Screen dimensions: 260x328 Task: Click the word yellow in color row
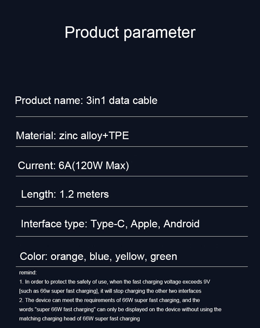[x=130, y=257]
